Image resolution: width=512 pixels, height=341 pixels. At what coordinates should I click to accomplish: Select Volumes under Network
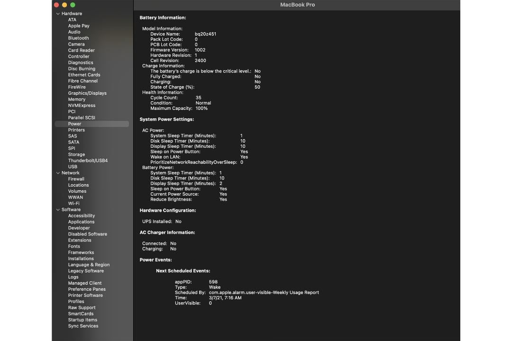(x=77, y=191)
